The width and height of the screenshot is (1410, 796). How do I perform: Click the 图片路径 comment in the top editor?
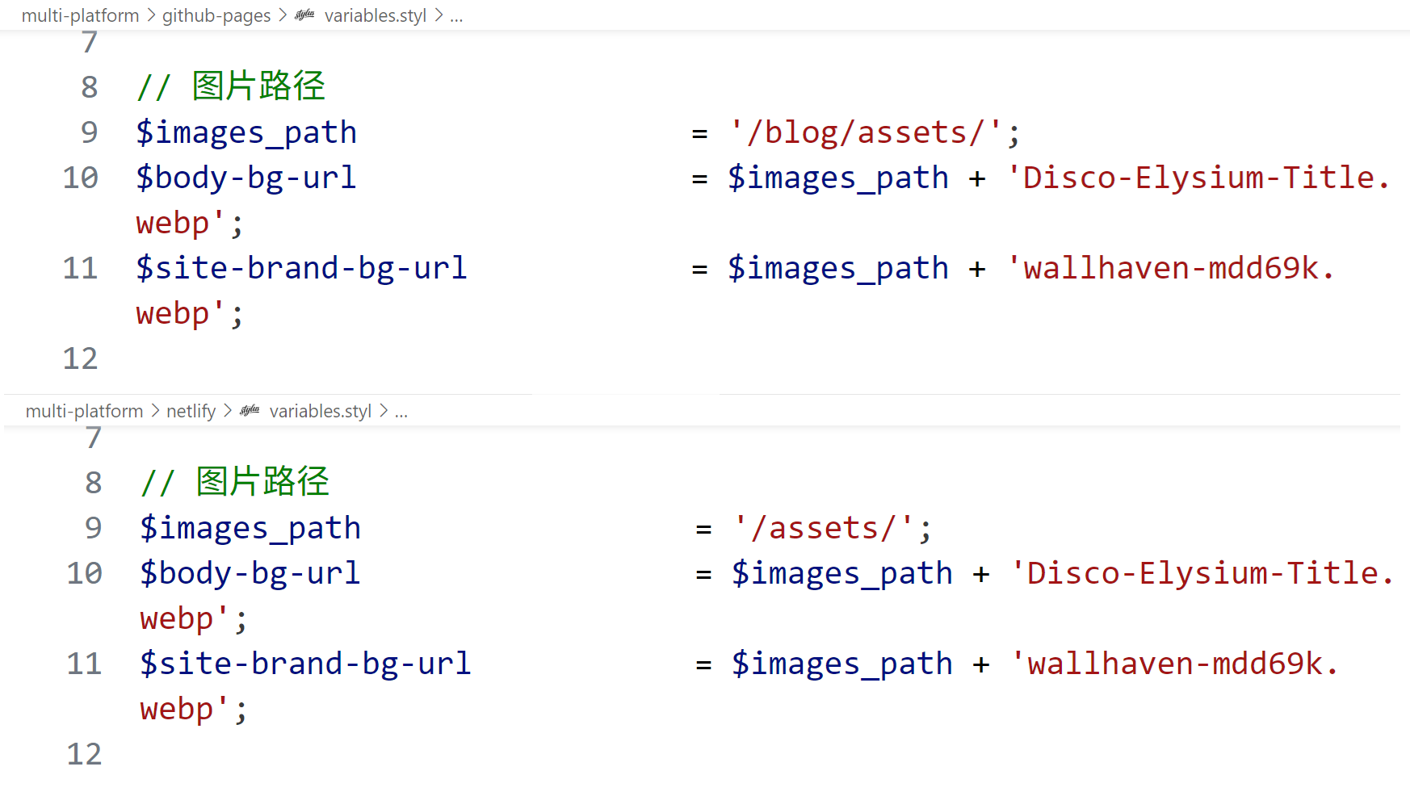(x=258, y=86)
